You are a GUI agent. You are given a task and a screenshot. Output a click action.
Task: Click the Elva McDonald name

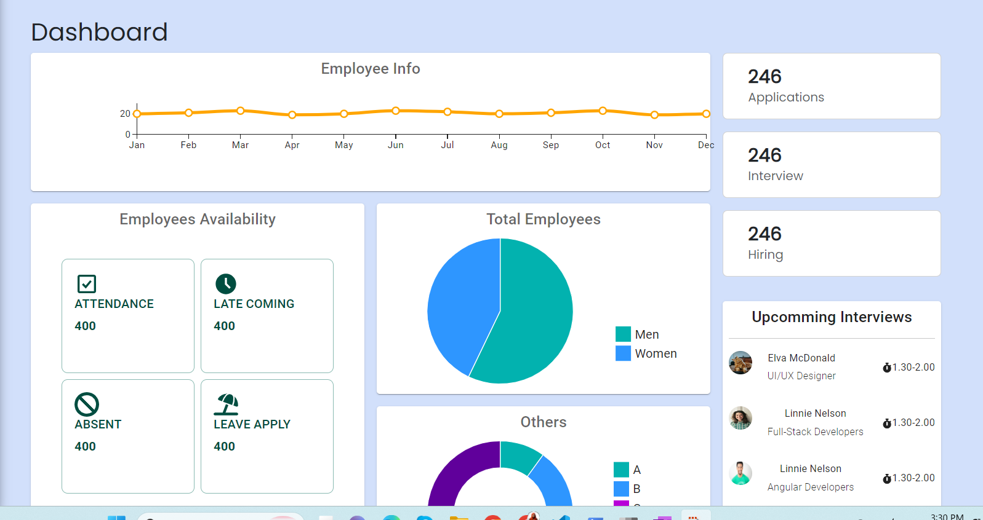[x=801, y=358]
